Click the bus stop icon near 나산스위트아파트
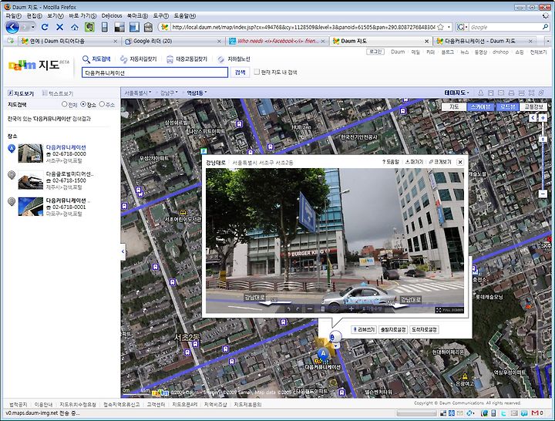 click(x=239, y=124)
